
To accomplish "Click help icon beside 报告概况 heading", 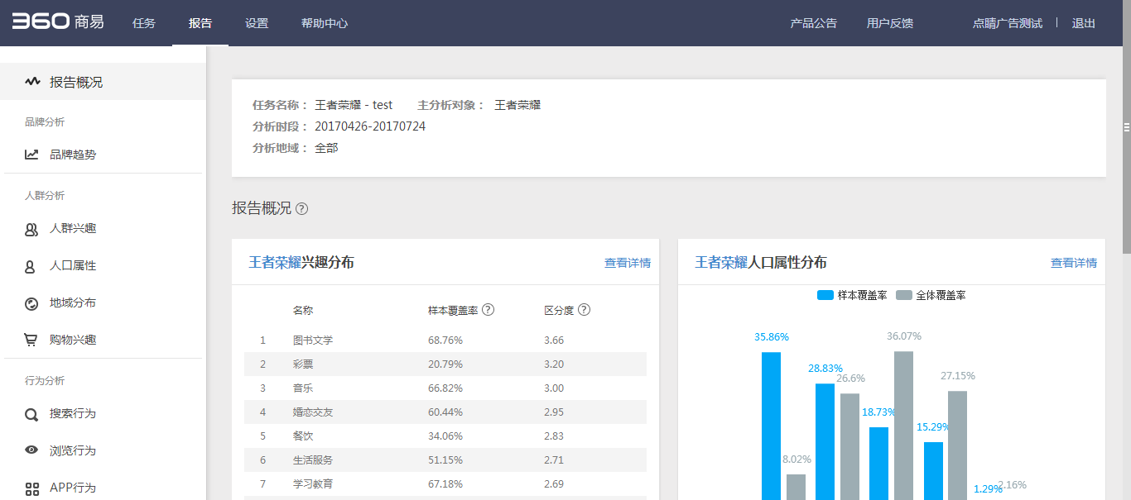I will pyautogui.click(x=302, y=209).
